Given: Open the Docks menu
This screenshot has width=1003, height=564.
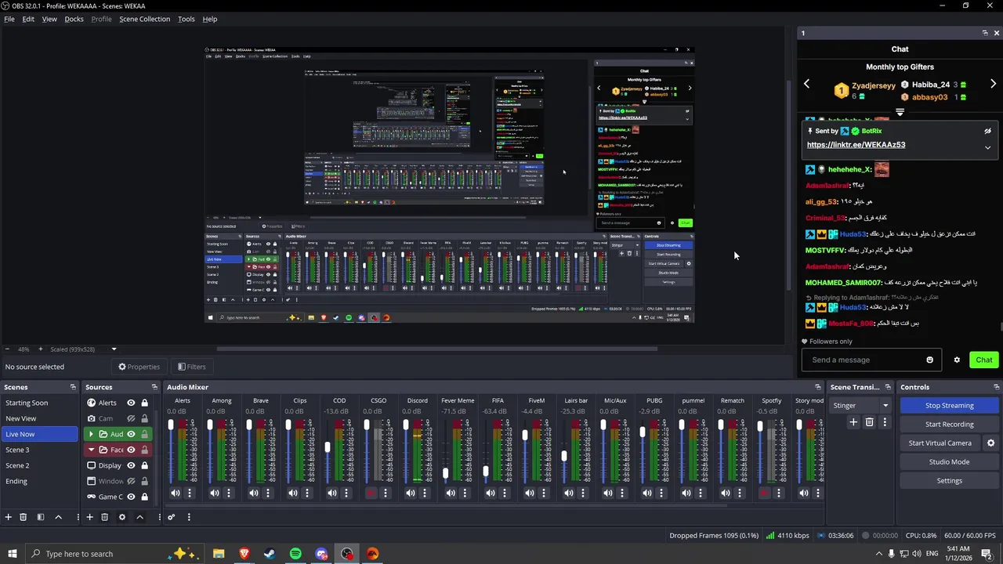Looking at the screenshot, I should (x=74, y=19).
